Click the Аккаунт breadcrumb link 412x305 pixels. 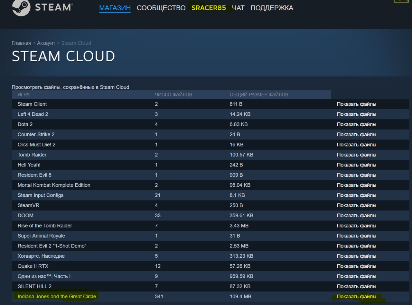46,43
